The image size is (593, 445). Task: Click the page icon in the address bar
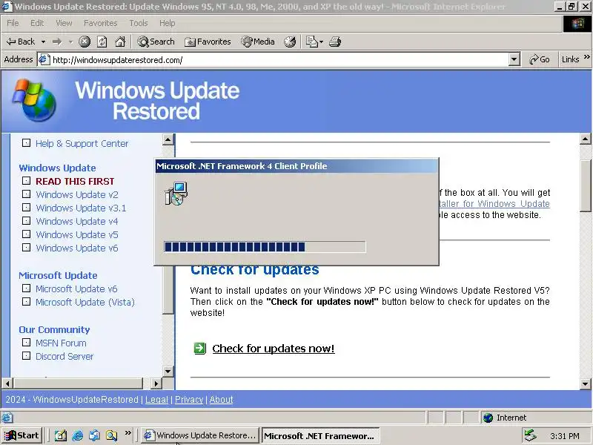click(44, 60)
